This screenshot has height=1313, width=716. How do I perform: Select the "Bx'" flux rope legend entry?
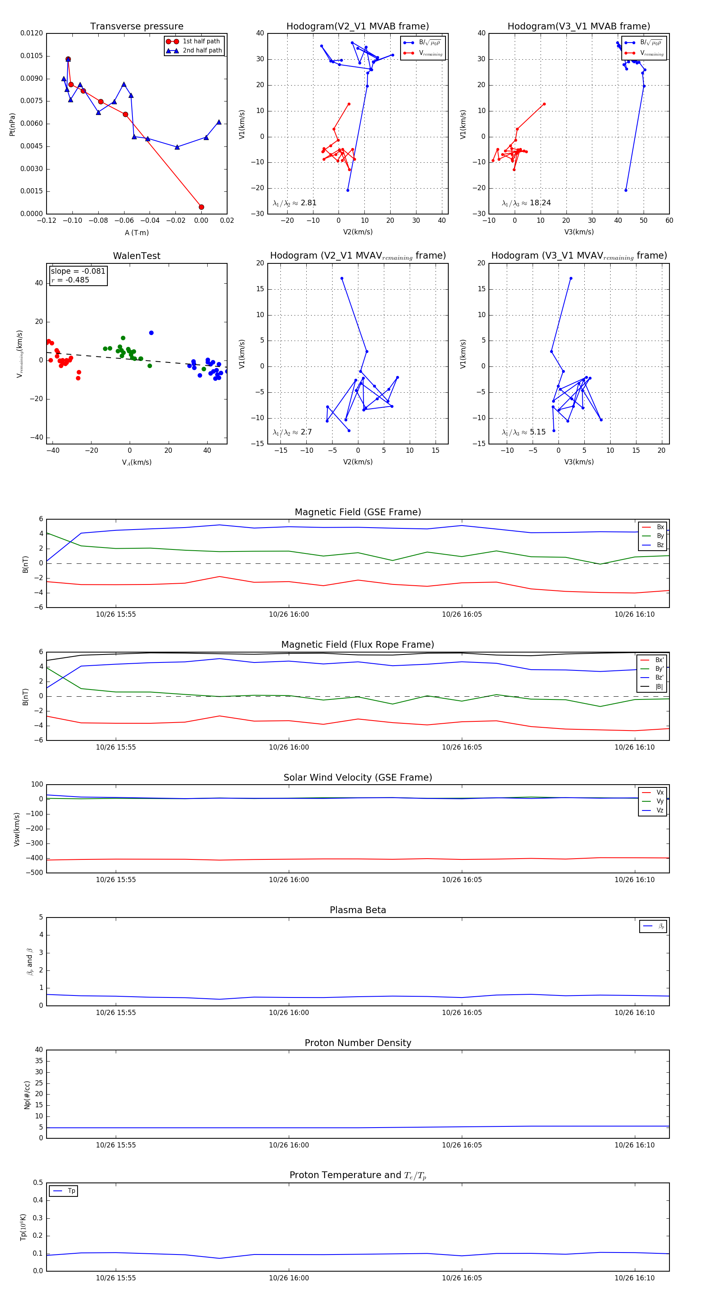pos(652,660)
